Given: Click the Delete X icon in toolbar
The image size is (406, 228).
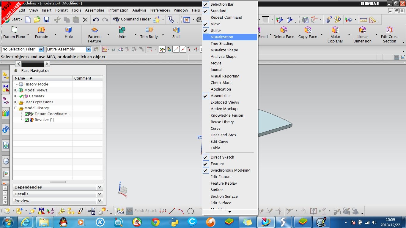Looking at the screenshot, I should (85, 20).
